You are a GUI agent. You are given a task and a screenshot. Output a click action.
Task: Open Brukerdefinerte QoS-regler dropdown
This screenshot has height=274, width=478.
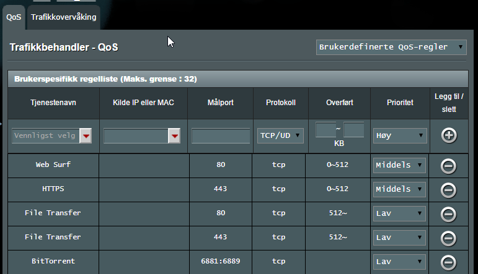(391, 47)
